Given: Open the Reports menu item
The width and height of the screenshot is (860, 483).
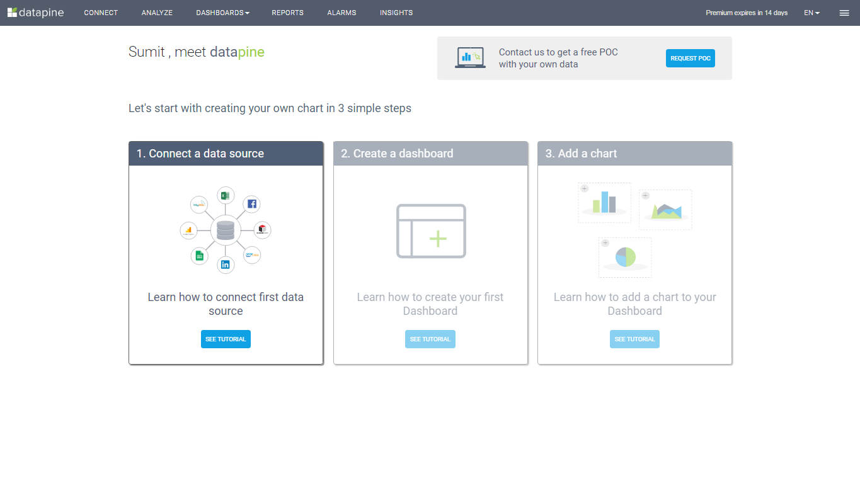Looking at the screenshot, I should [x=287, y=13].
